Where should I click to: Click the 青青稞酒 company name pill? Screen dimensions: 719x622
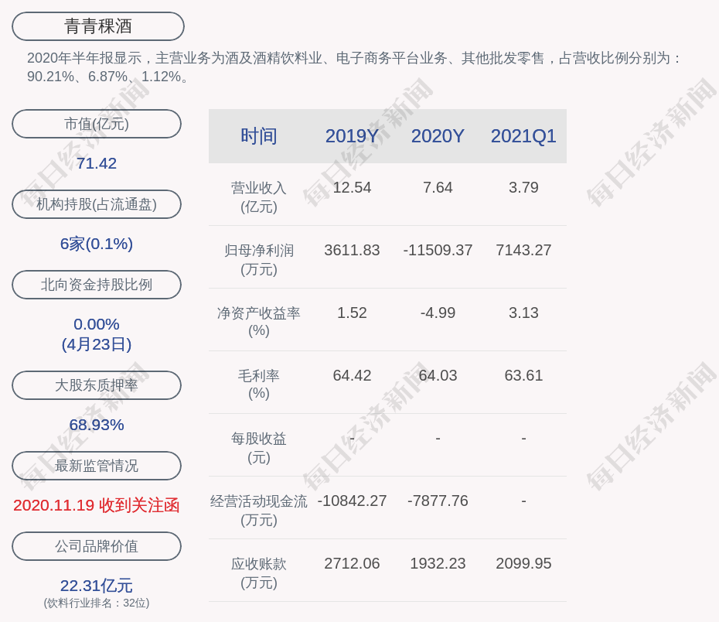(x=98, y=26)
